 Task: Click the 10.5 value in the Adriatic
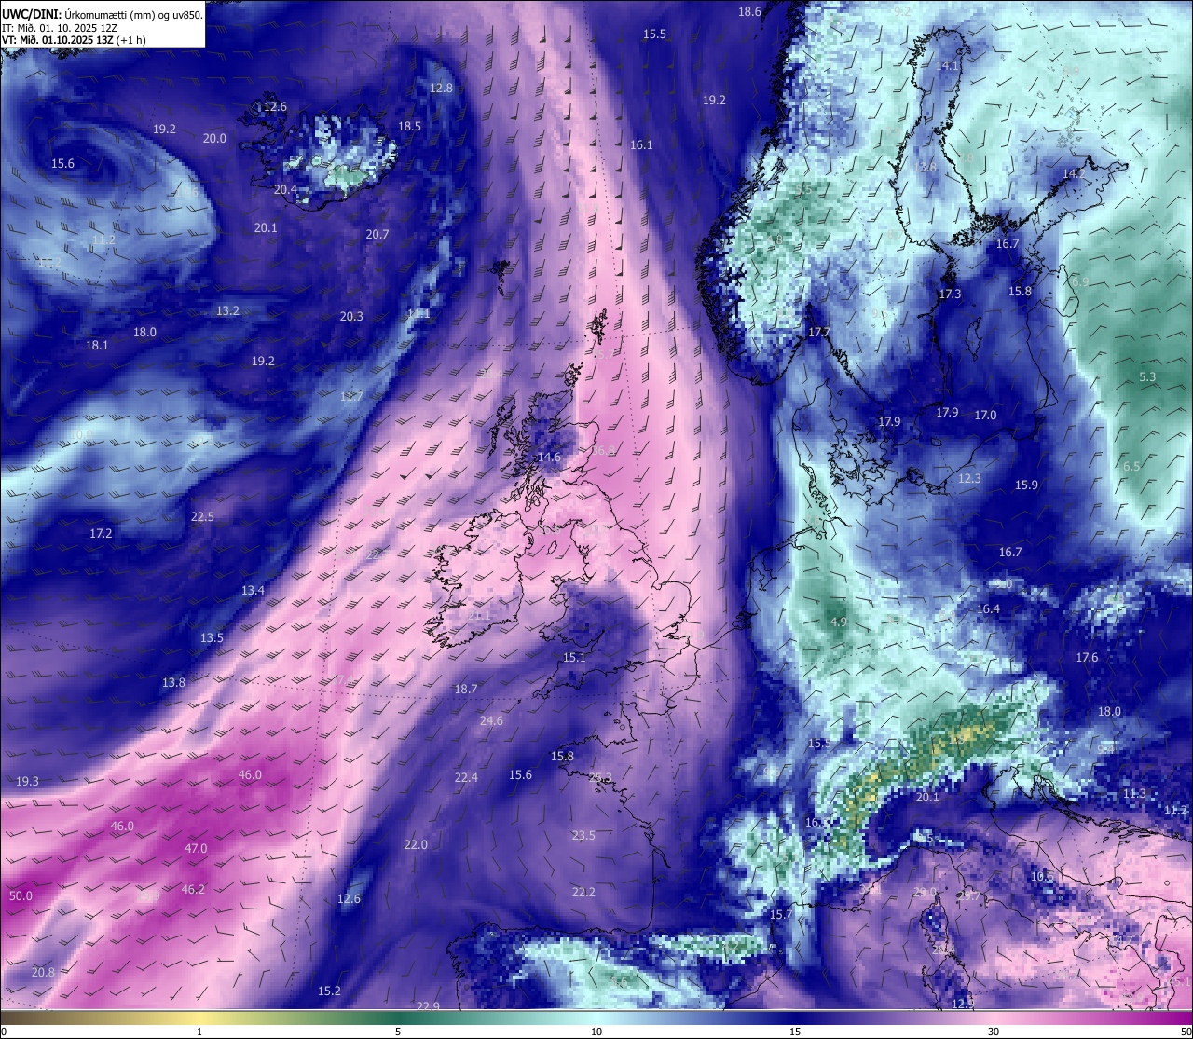[1042, 877]
